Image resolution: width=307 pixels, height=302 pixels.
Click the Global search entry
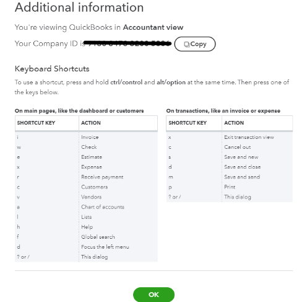[98, 237]
